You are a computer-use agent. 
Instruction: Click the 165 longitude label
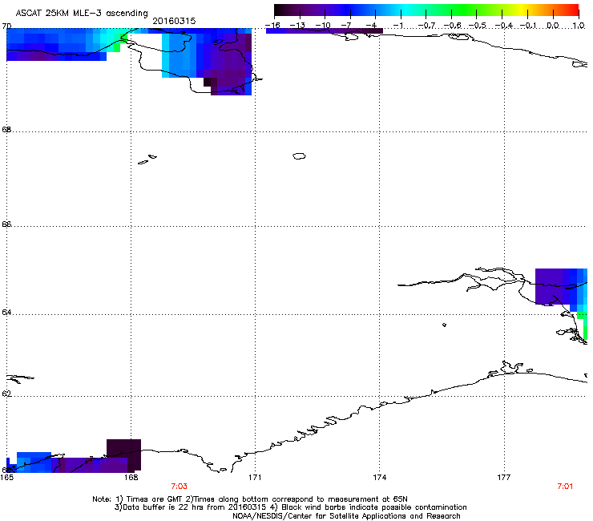pyautogui.click(x=6, y=477)
